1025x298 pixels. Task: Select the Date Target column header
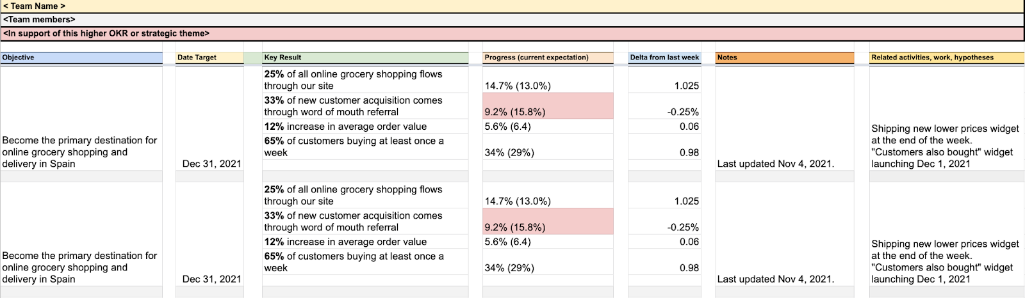(209, 58)
